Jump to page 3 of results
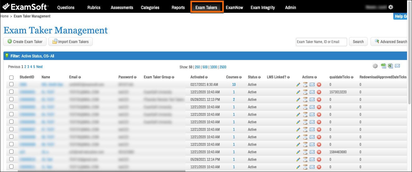Image resolution: width=412 pixels, height=172 pixels. (x=28, y=67)
